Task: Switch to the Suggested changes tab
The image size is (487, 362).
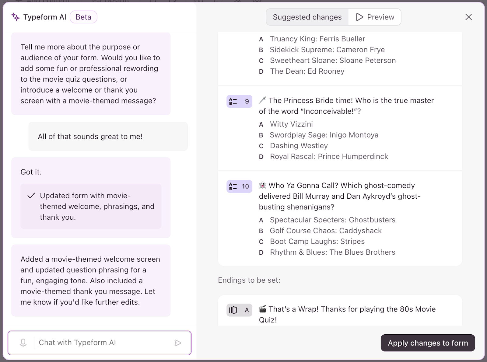Action: pos(307,17)
